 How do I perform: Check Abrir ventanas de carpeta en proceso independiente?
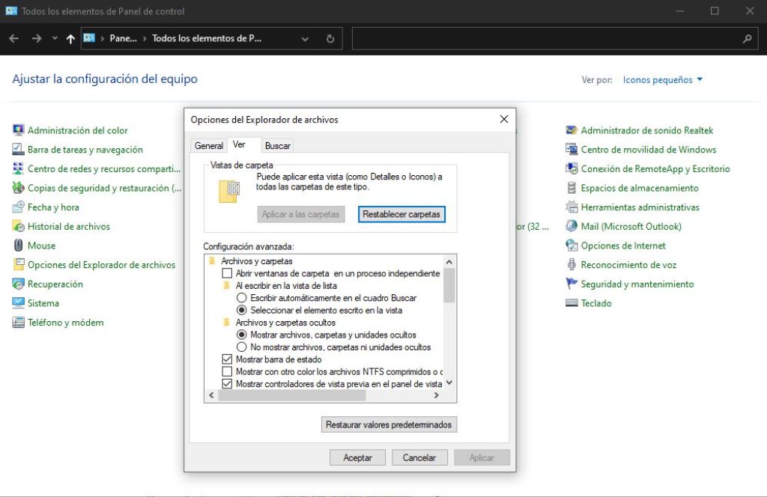(227, 273)
